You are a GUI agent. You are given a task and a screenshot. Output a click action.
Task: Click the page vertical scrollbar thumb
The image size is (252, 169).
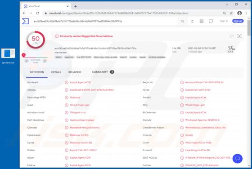[249, 28]
